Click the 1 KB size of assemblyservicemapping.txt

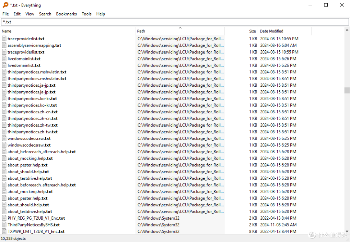point(253,45)
